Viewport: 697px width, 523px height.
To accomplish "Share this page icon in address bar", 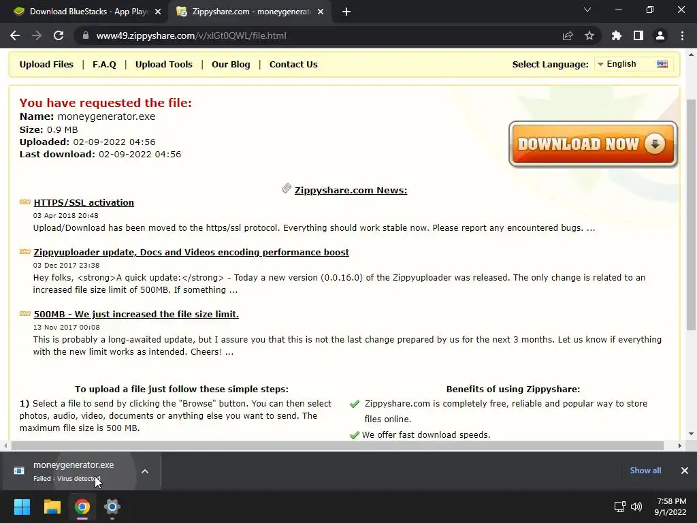I will [x=567, y=35].
